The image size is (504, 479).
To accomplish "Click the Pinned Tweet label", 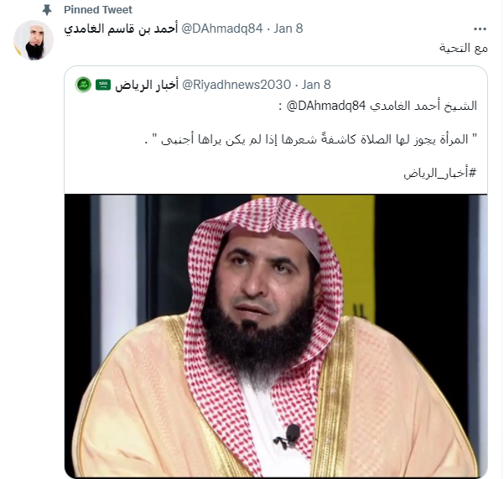I will pos(98,9).
